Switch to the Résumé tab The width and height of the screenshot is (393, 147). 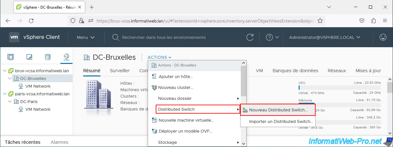pyautogui.click(x=92, y=71)
